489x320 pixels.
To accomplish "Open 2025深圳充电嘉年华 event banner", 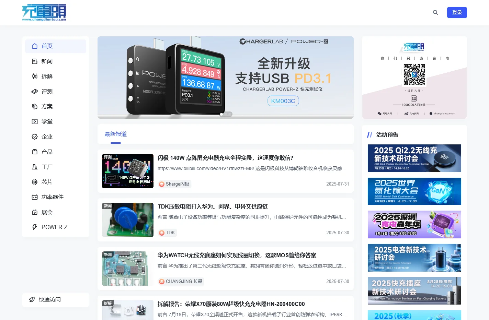I will [414, 224].
